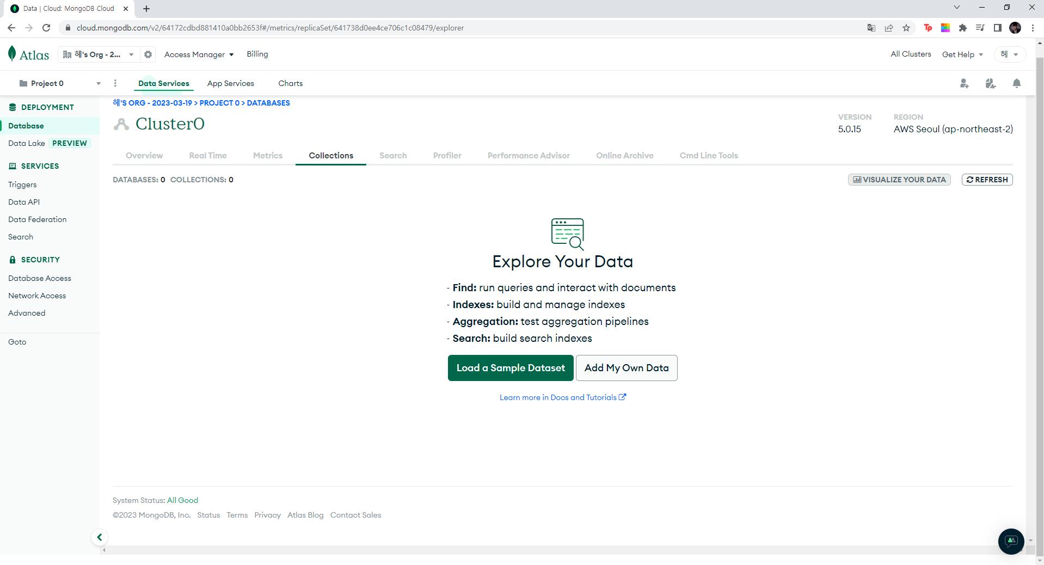This screenshot has width=1044, height=565.
Task: Go to All Clusters
Action: pyautogui.click(x=911, y=54)
